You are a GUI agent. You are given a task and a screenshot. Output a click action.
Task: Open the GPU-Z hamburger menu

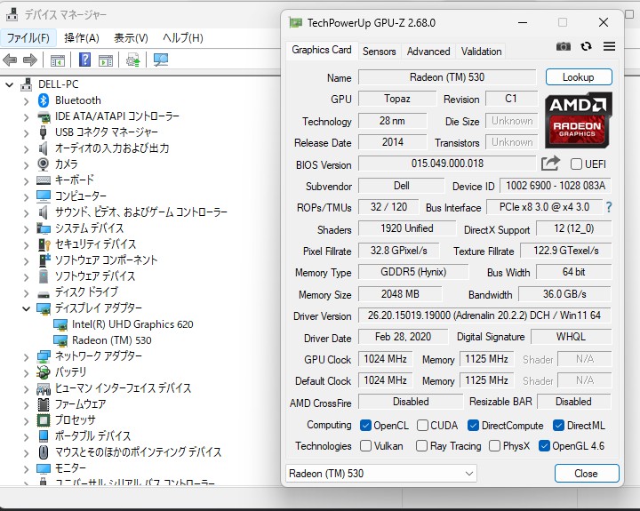click(x=609, y=47)
